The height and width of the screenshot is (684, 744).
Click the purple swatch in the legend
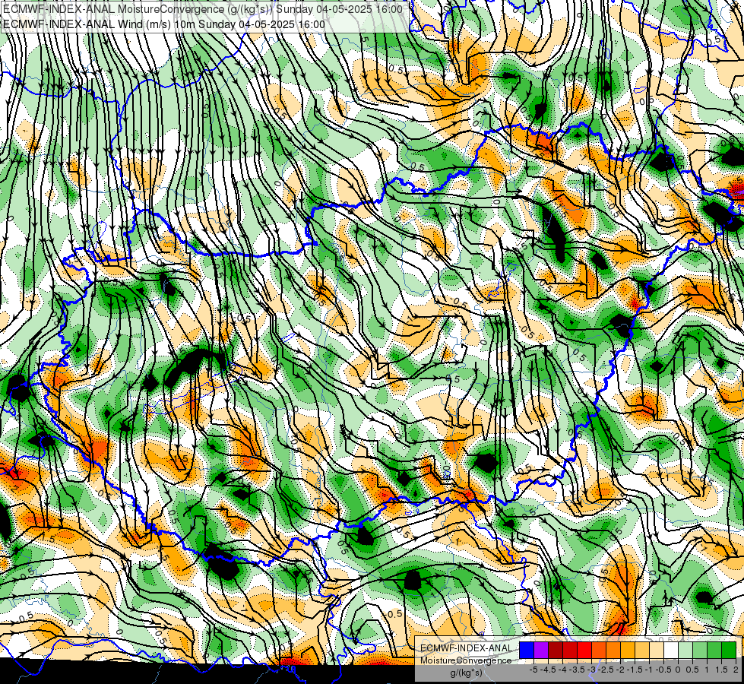coord(541,650)
